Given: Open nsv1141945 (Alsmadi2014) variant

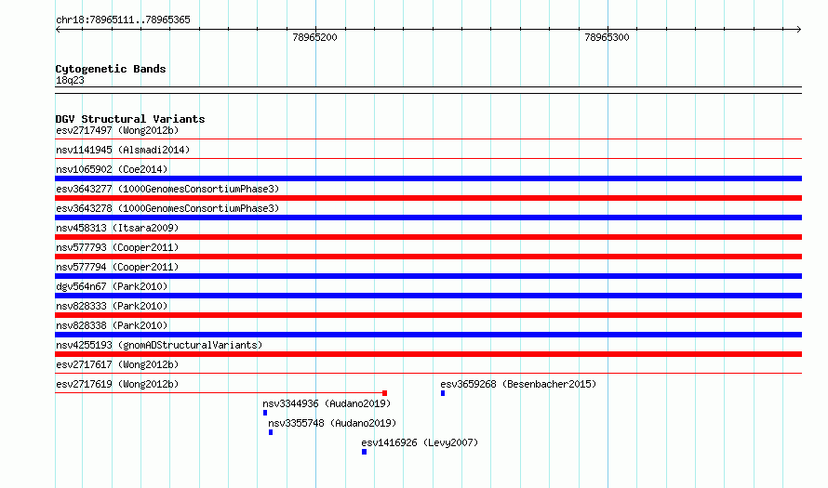Looking at the screenshot, I should pos(123,150).
